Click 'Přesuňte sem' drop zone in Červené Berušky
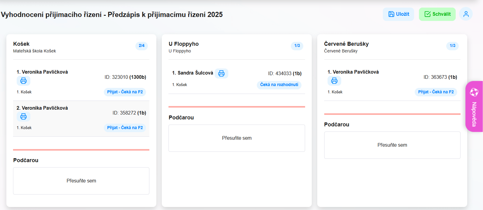The image size is (483, 210). (392, 145)
